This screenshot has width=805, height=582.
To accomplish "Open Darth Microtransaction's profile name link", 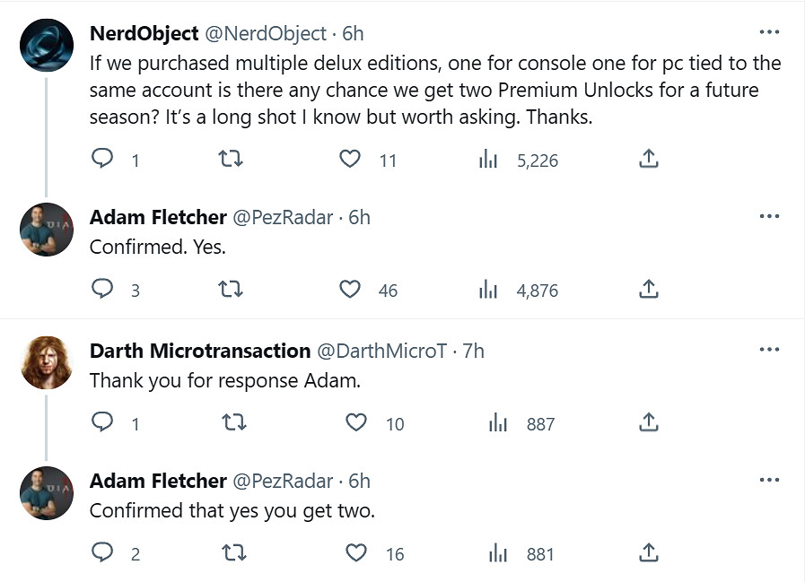I will [200, 351].
